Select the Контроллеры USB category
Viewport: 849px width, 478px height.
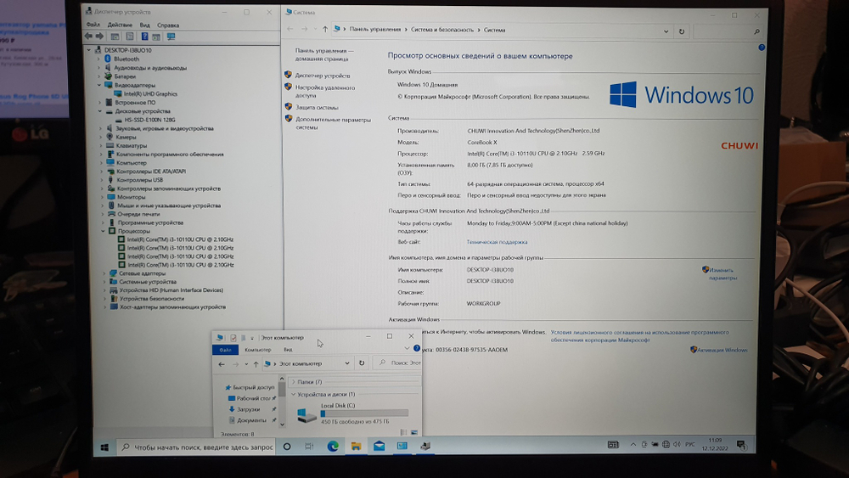click(x=140, y=180)
